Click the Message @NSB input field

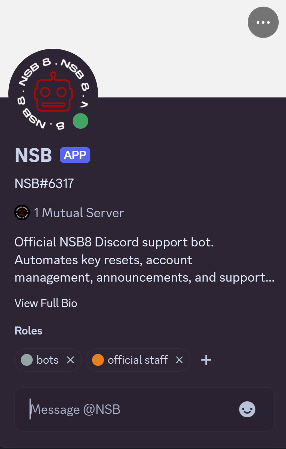pos(129,409)
